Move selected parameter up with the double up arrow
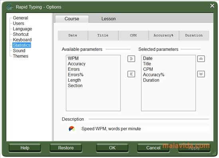219x158 pixels. [201, 59]
